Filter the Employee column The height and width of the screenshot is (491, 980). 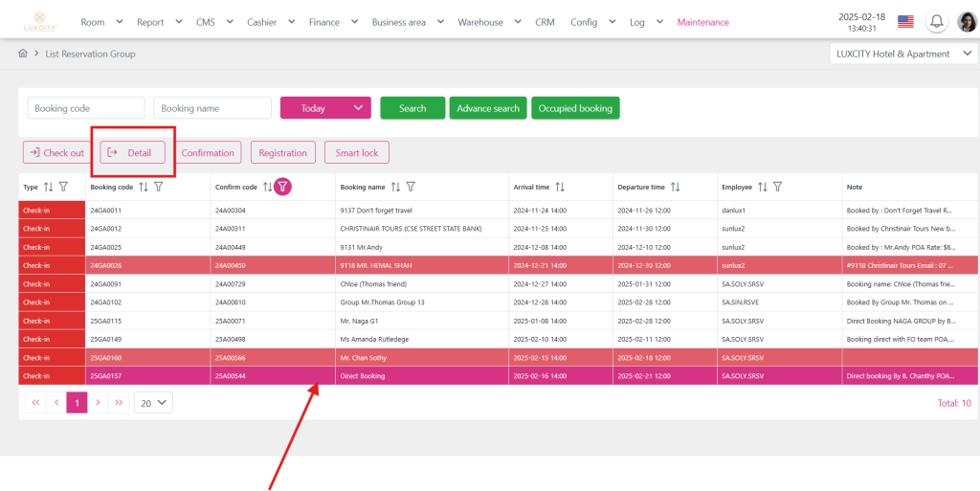[778, 188]
